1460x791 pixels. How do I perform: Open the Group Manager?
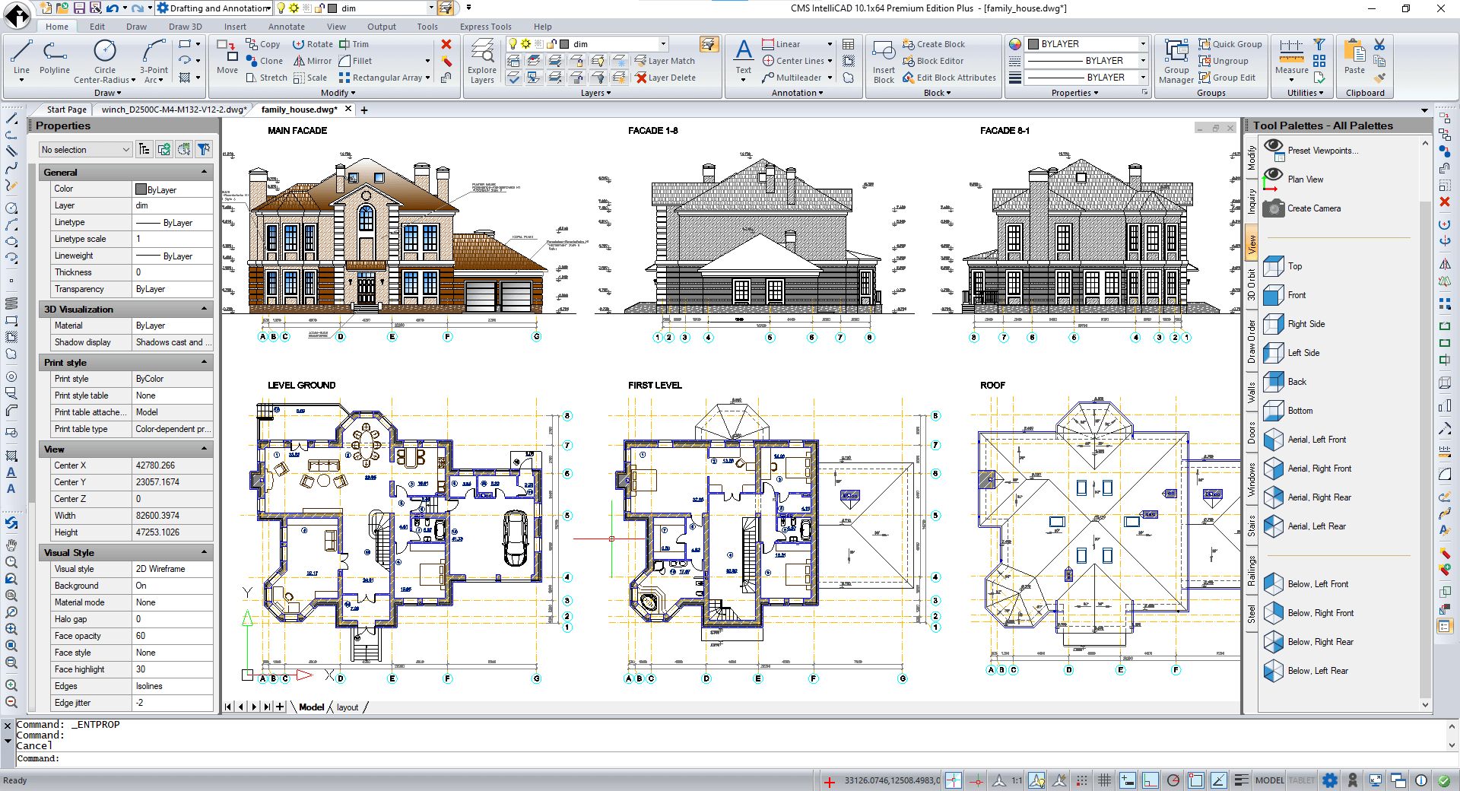coord(1176,62)
